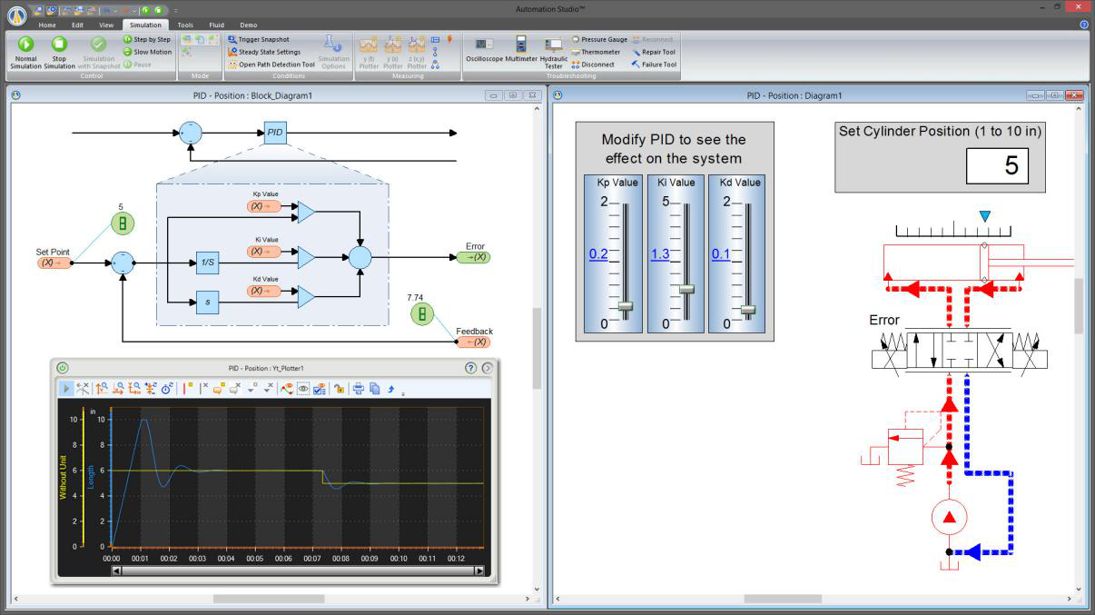Click the Ki Value slider handle
Viewport: 1095px width, 615px height.
(686, 289)
